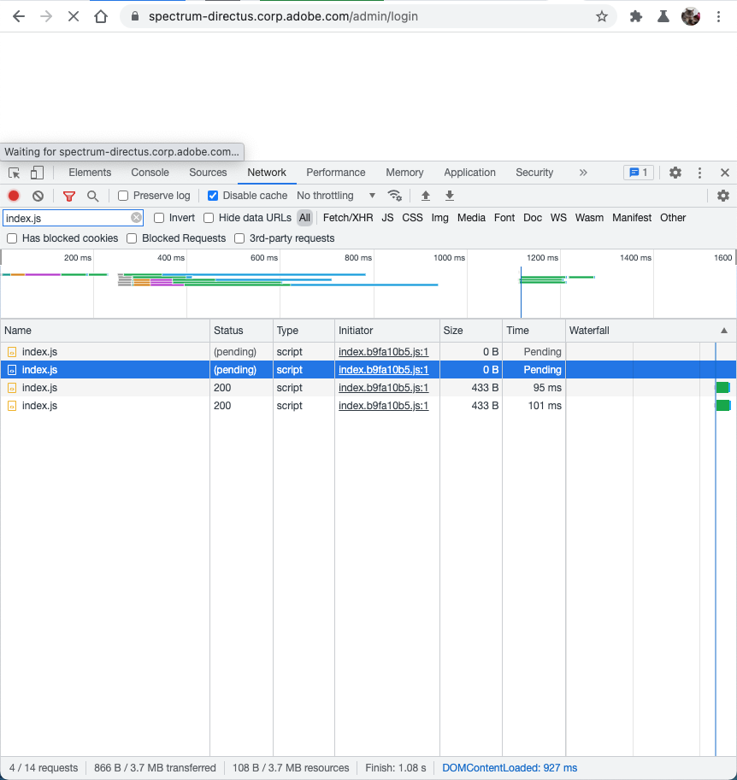Export network data as HAR file
Screen dimensions: 737x780
coord(449,196)
